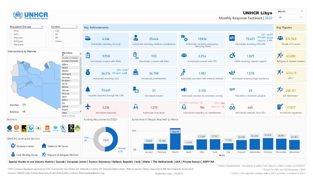Image resolution: width=313 pixels, height=181 pixels.
Task: Click the cash money bag icon
Action: click(88, 72)
